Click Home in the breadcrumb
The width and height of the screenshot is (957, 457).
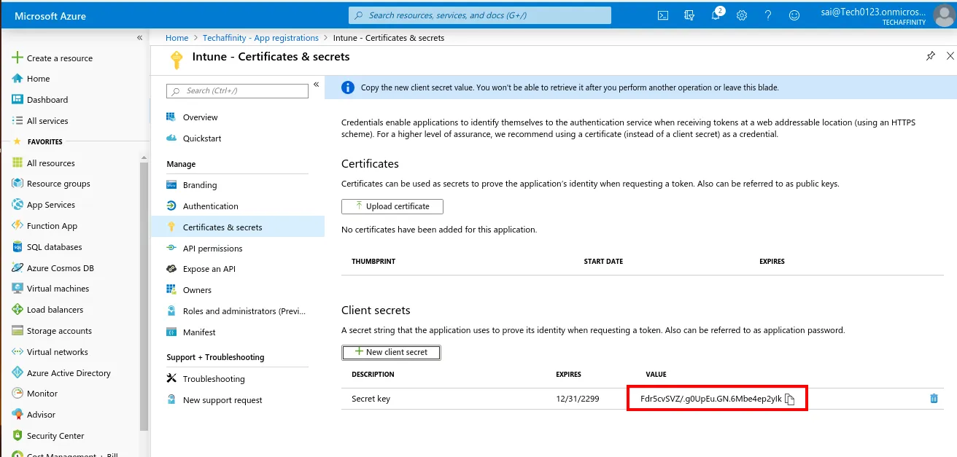[x=177, y=38]
